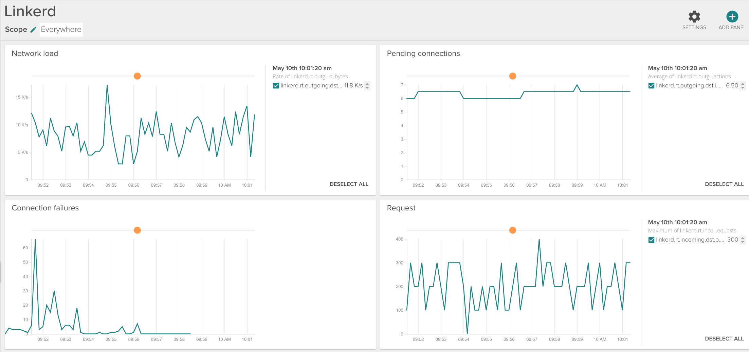Click the Linkerd dashboard title
This screenshot has height=352, width=749.
[x=30, y=11]
